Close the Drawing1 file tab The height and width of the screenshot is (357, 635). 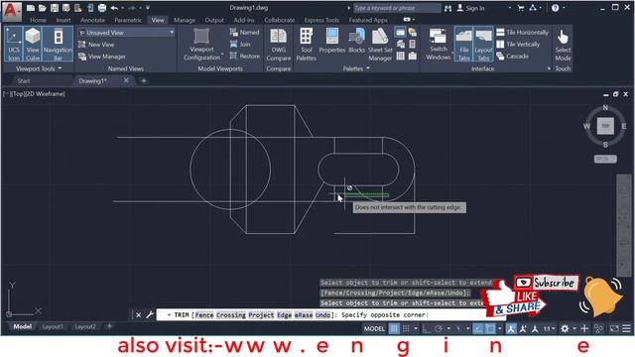tap(126, 80)
